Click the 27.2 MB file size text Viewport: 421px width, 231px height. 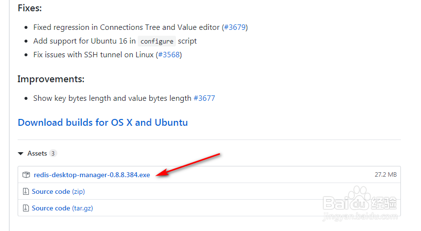pyautogui.click(x=385, y=175)
